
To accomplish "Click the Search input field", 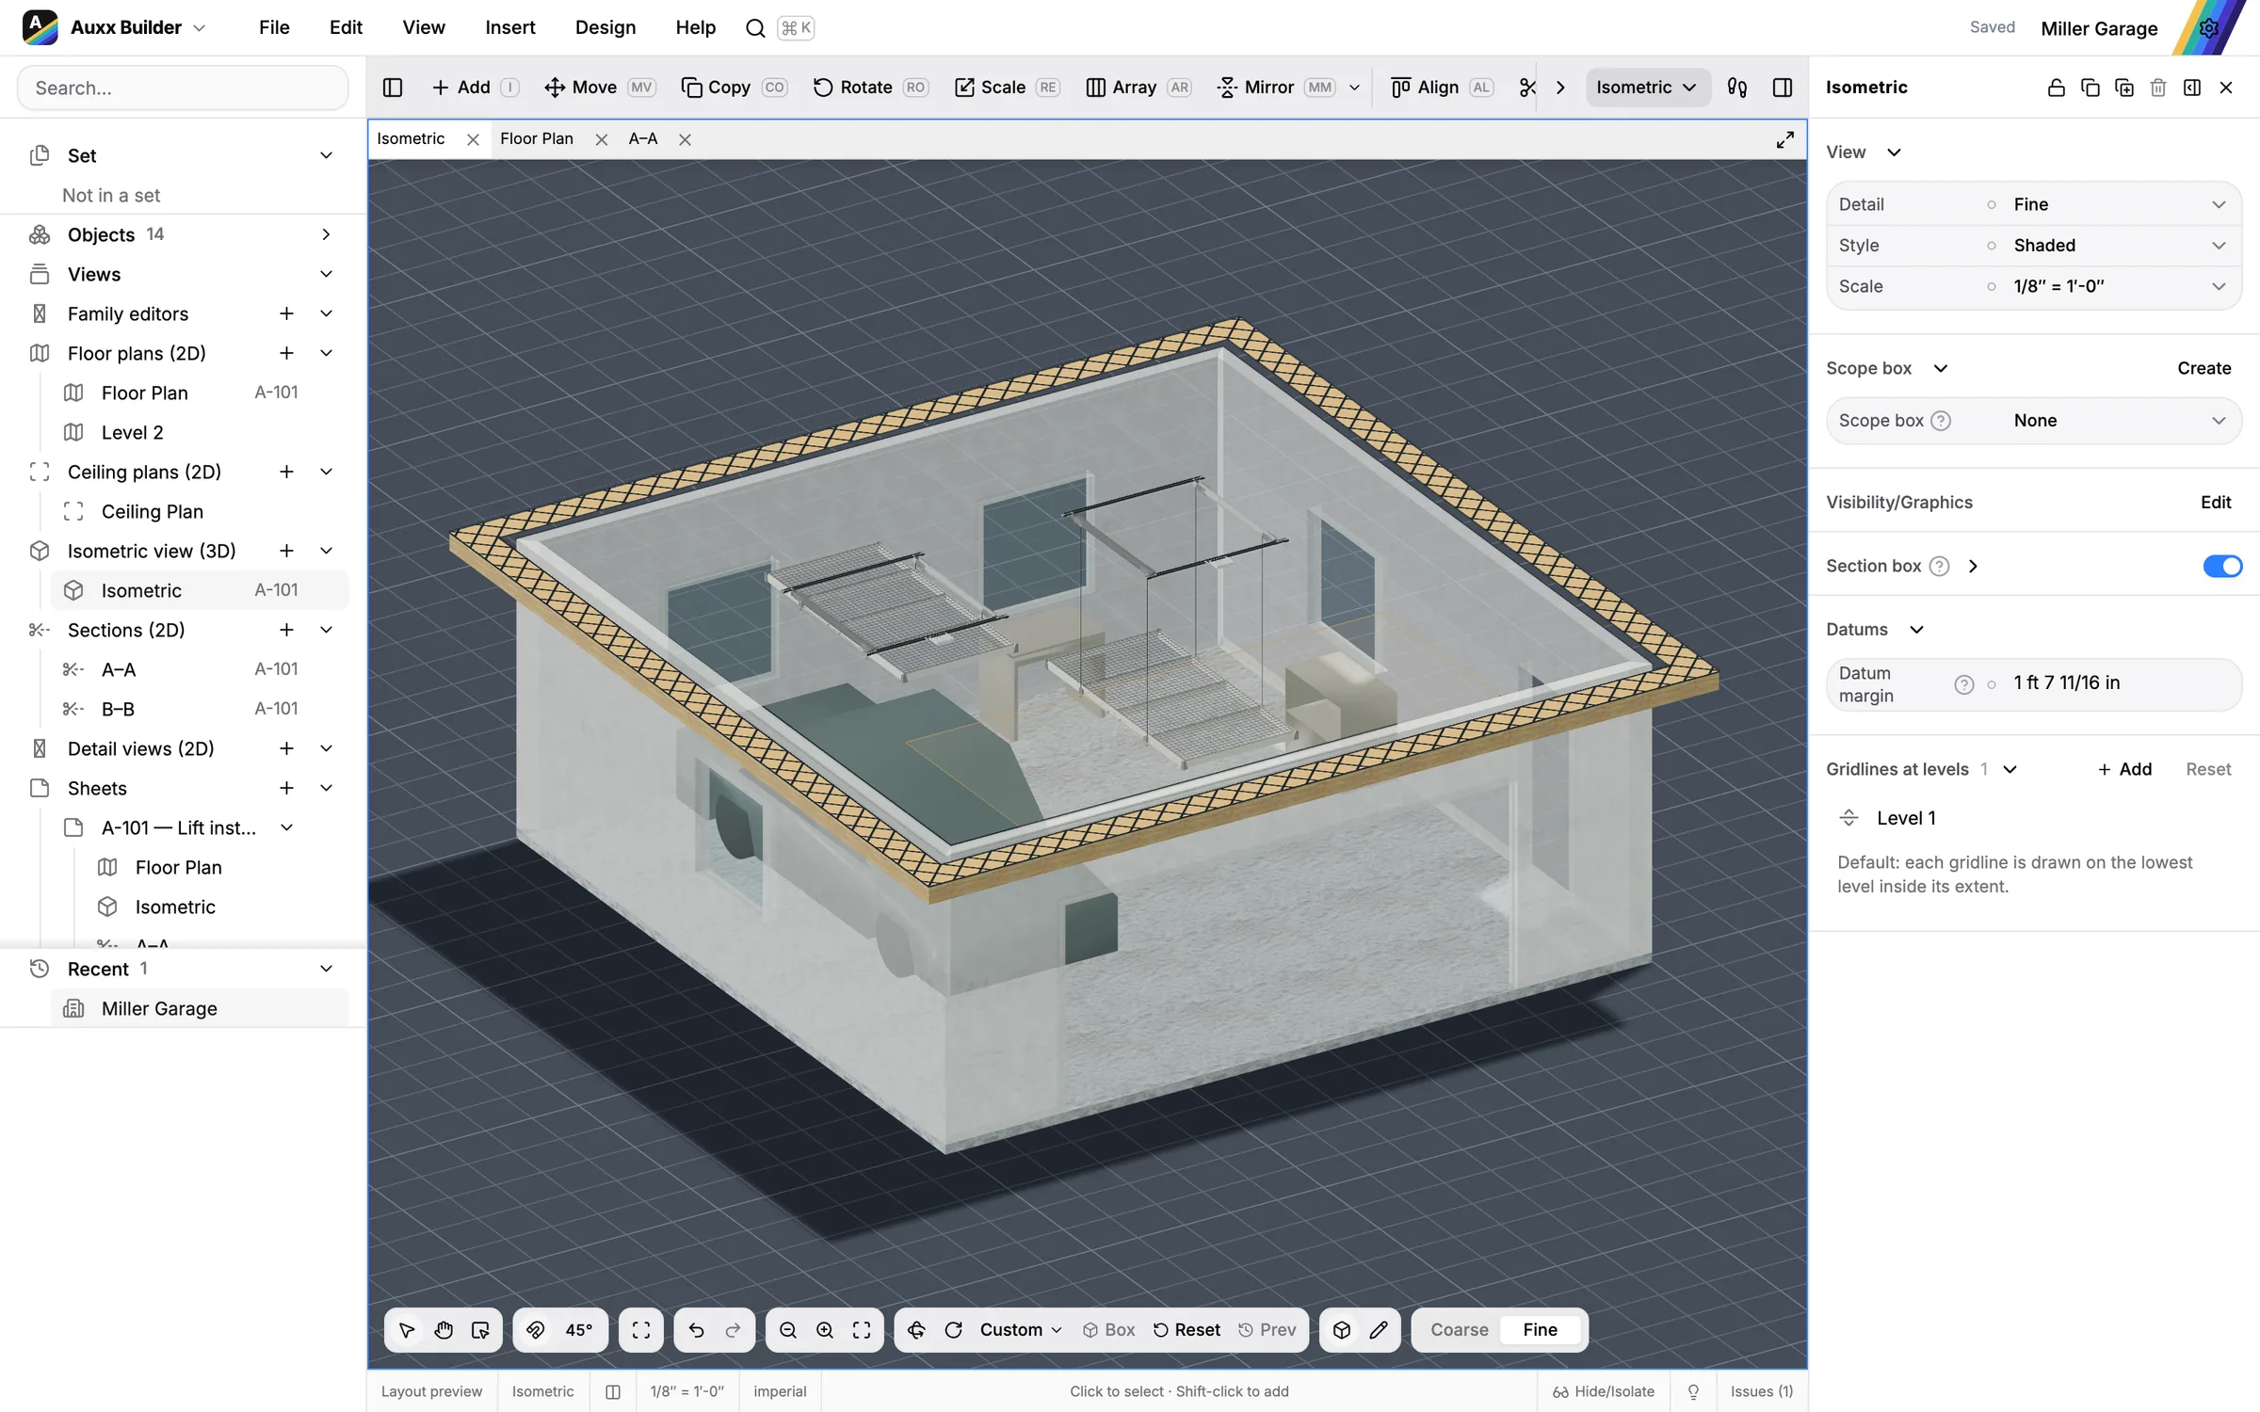I will [183, 88].
